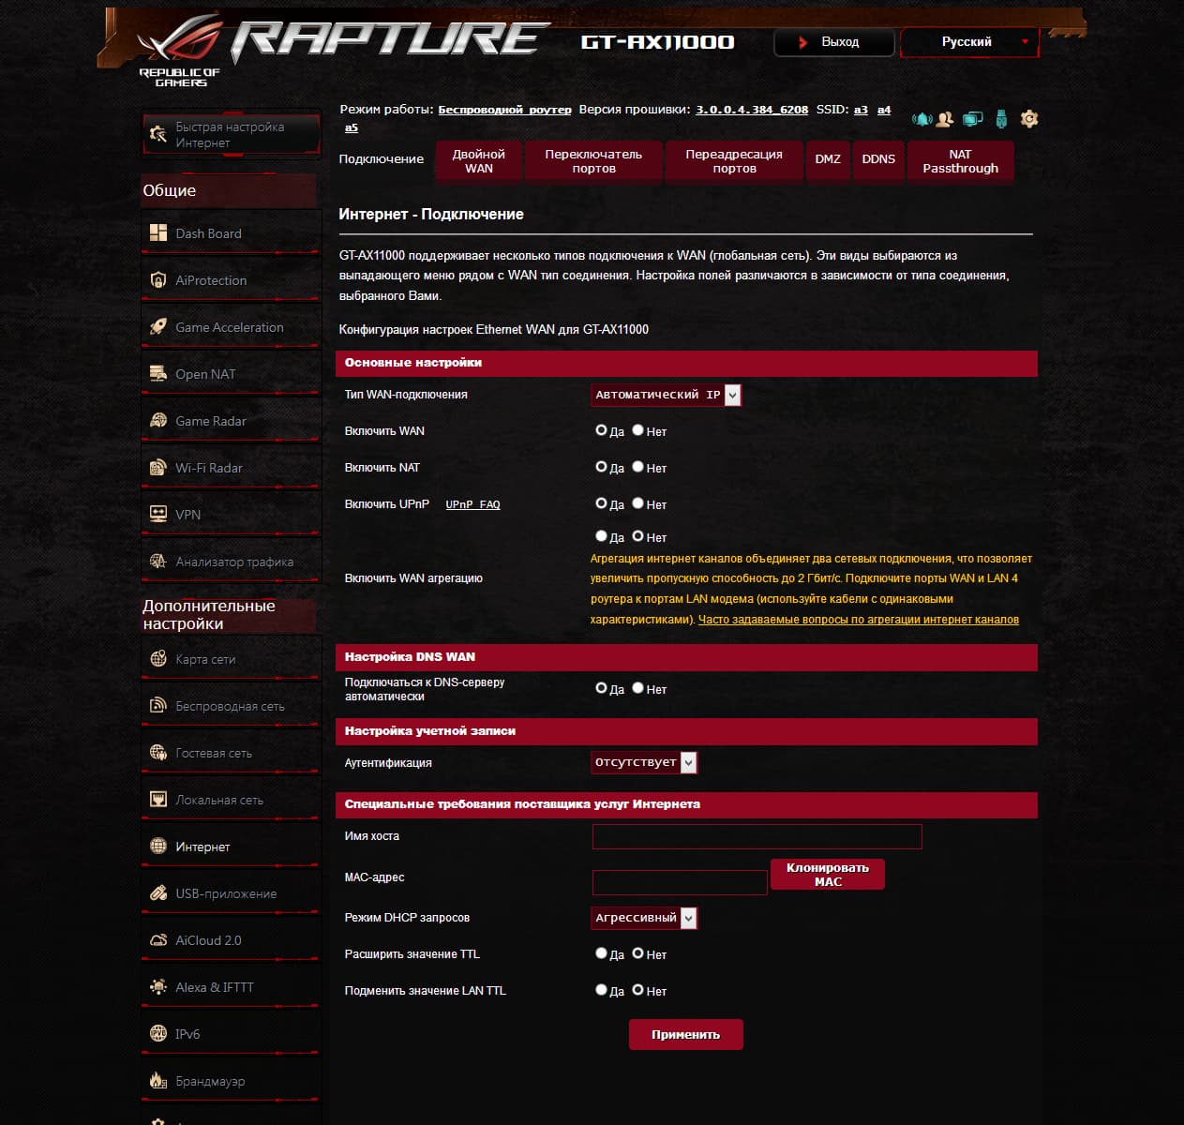Open the DDNS tab
The width and height of the screenshot is (1184, 1125).
[878, 161]
